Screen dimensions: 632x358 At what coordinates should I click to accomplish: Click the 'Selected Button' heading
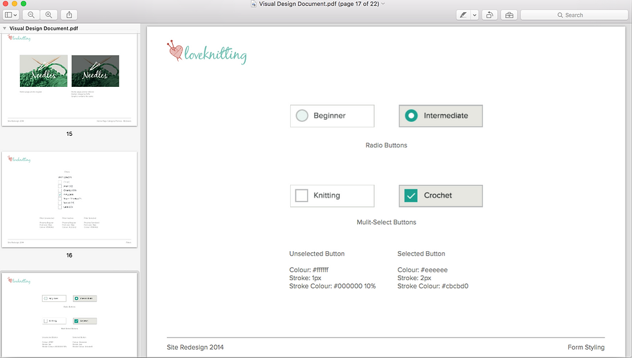(421, 254)
